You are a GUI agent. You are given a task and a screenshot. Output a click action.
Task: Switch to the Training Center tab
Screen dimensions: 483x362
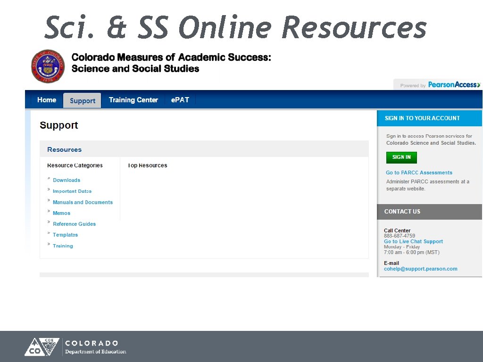[133, 100]
